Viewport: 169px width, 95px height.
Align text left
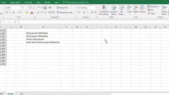[38, 12]
